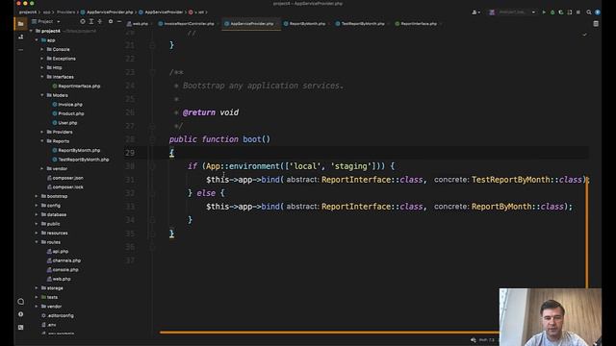This screenshot has height=346, width=616.
Task: Open Project panel gear options
Action: point(111,21)
